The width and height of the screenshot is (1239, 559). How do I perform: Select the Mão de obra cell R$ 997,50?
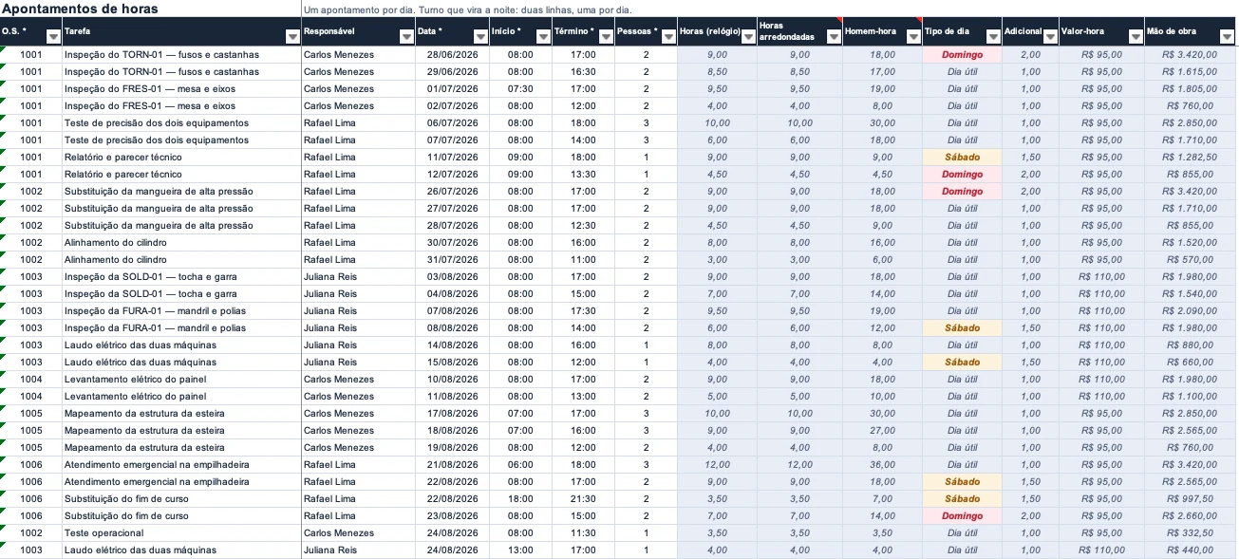click(x=1192, y=499)
